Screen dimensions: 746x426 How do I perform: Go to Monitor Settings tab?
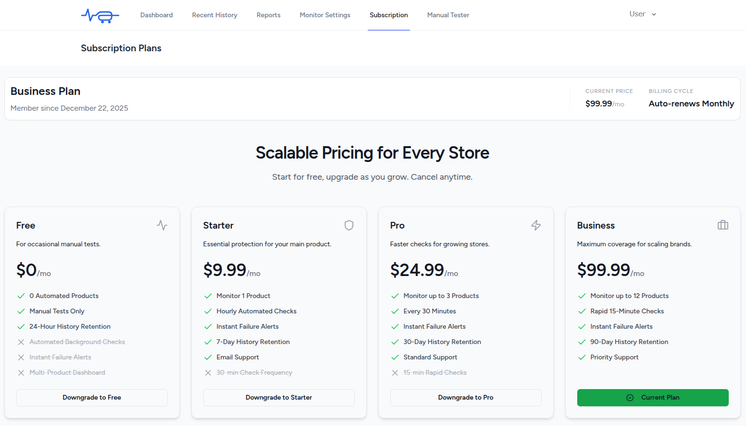pos(325,15)
